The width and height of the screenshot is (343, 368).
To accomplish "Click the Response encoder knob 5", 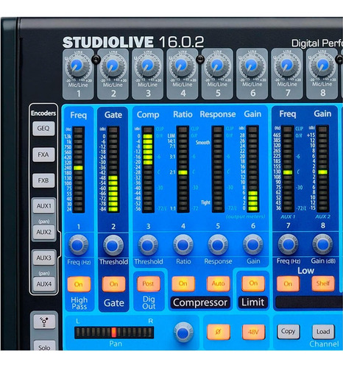I will (218, 244).
